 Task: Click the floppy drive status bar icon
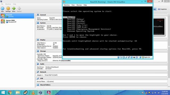tap(124, 57)
